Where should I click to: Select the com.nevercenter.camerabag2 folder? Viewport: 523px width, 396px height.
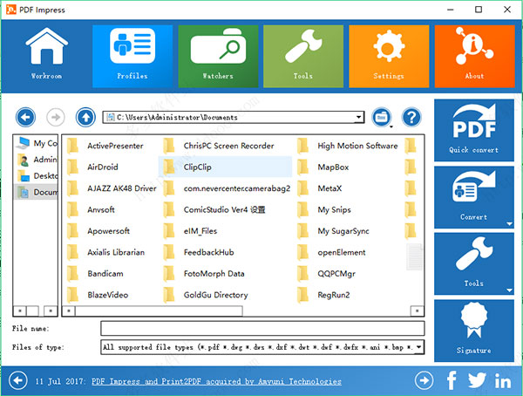click(x=227, y=188)
